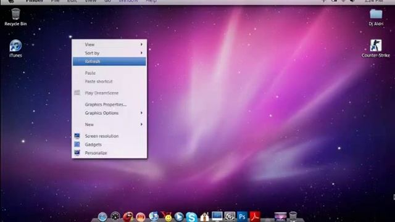Open Yahoo Messenger from the dock
The image size is (395, 222).
tap(166, 216)
